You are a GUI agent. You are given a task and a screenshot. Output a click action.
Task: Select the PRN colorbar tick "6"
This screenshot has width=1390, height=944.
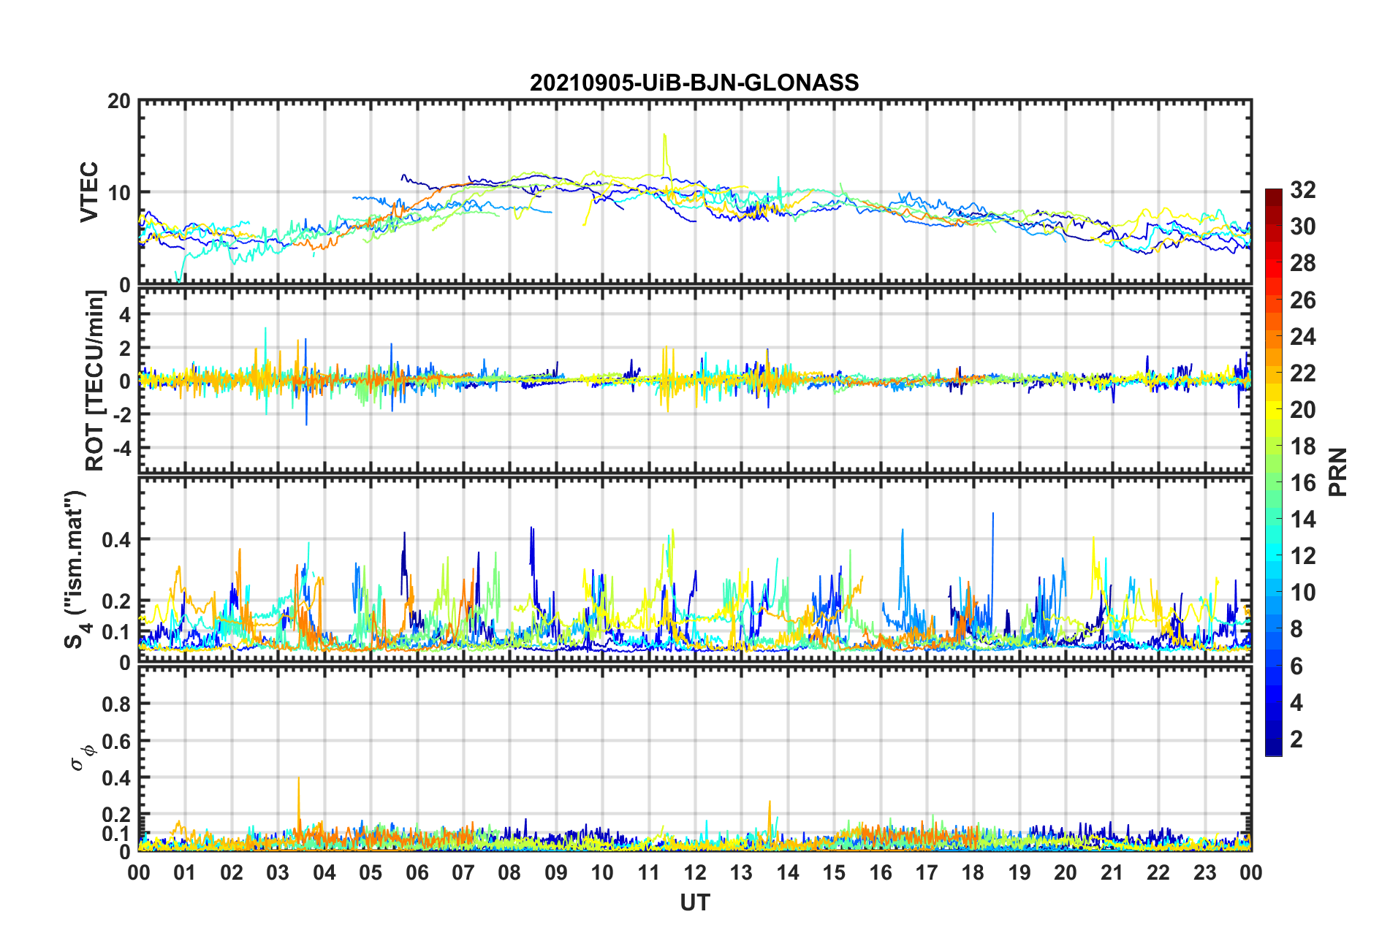click(1296, 666)
